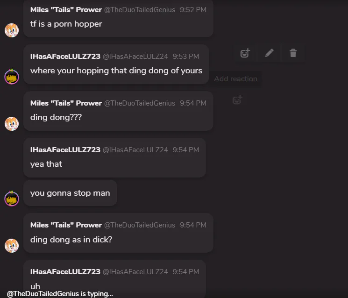Click @TheDuoTailedGenius handle at 9:54 PM 'ding dong???'
The image size is (348, 298).
[140, 103]
